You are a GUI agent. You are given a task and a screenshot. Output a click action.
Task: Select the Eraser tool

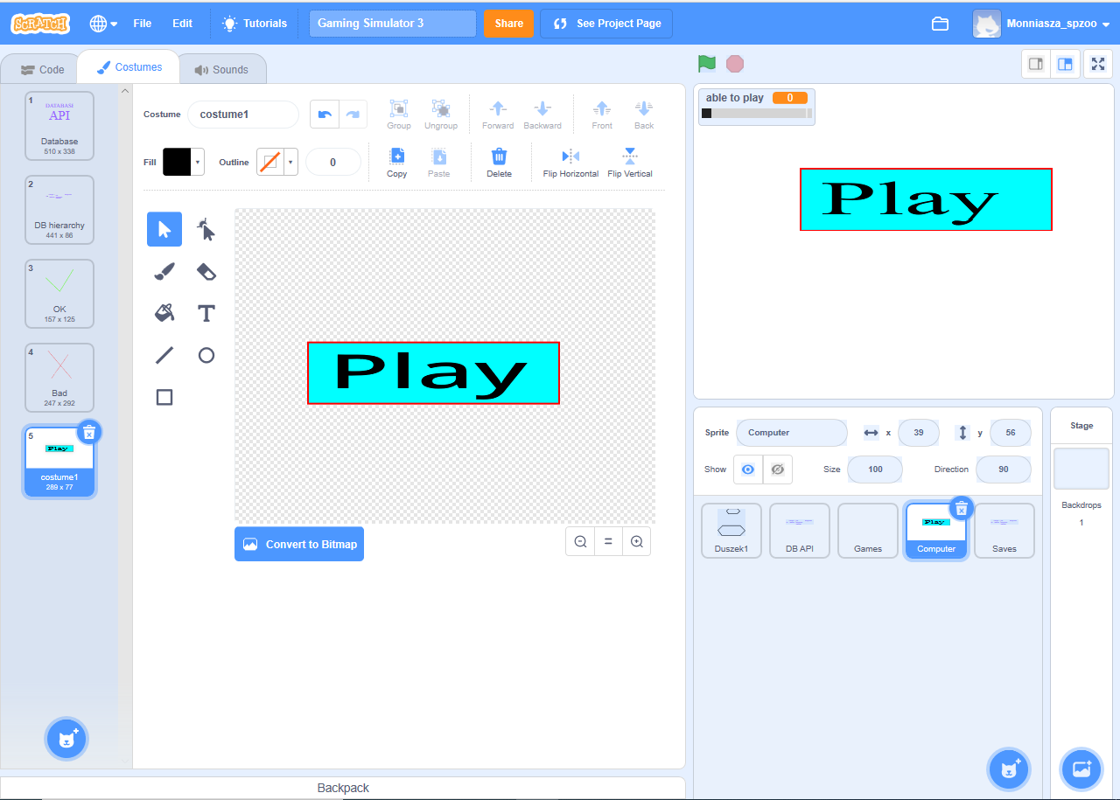206,272
